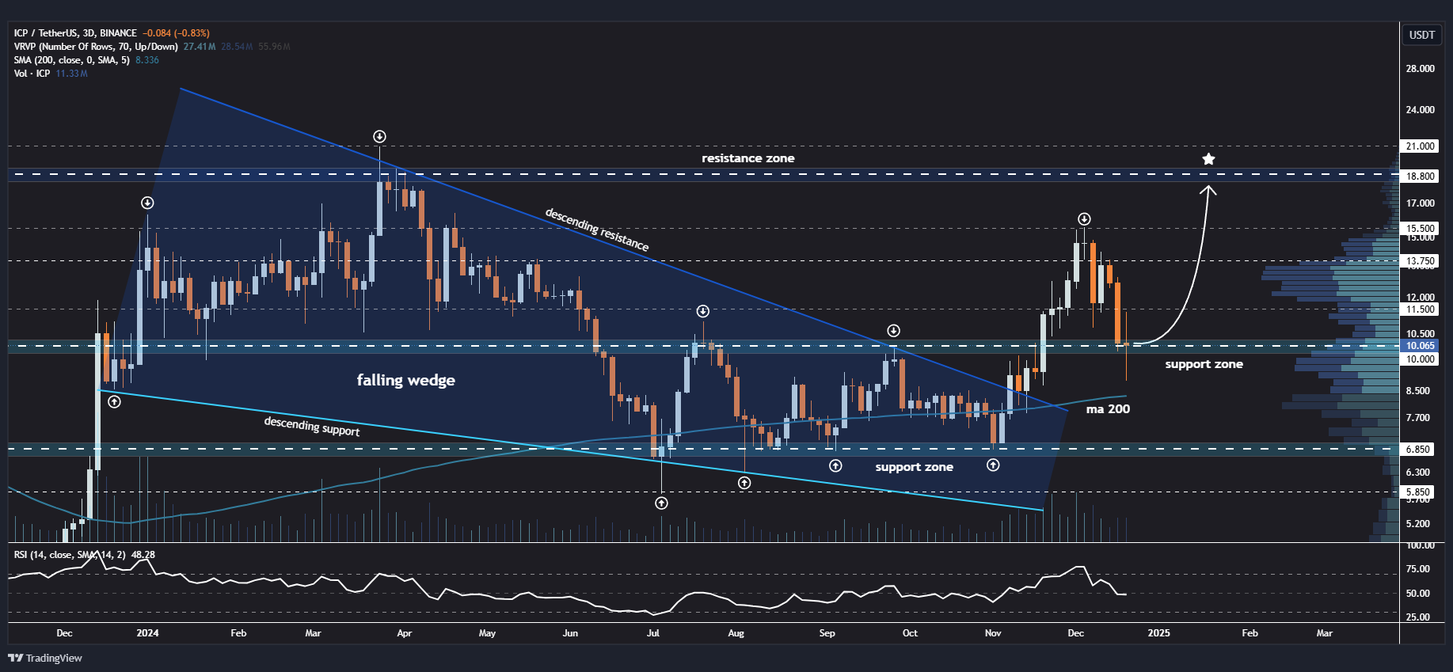Click the 5.850 price level label
The width and height of the screenshot is (1453, 672).
click(x=1418, y=492)
